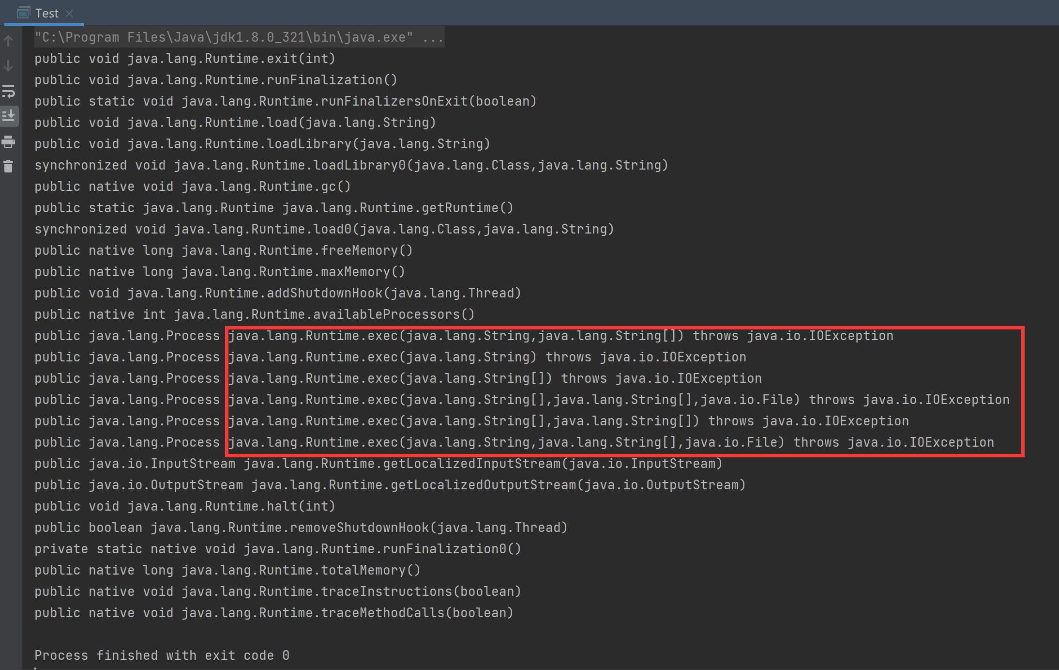Click the synchronized load0 output line

324,229
